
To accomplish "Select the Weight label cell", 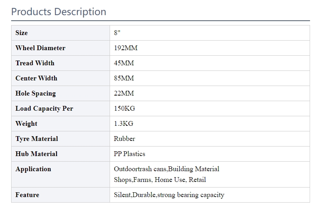I will [61, 124].
